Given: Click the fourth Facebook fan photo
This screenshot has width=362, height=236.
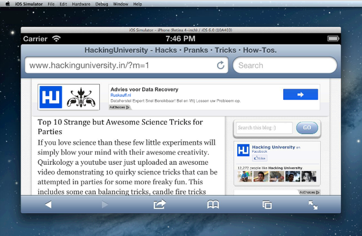Looking at the screenshot, I should pyautogui.click(x=293, y=176).
